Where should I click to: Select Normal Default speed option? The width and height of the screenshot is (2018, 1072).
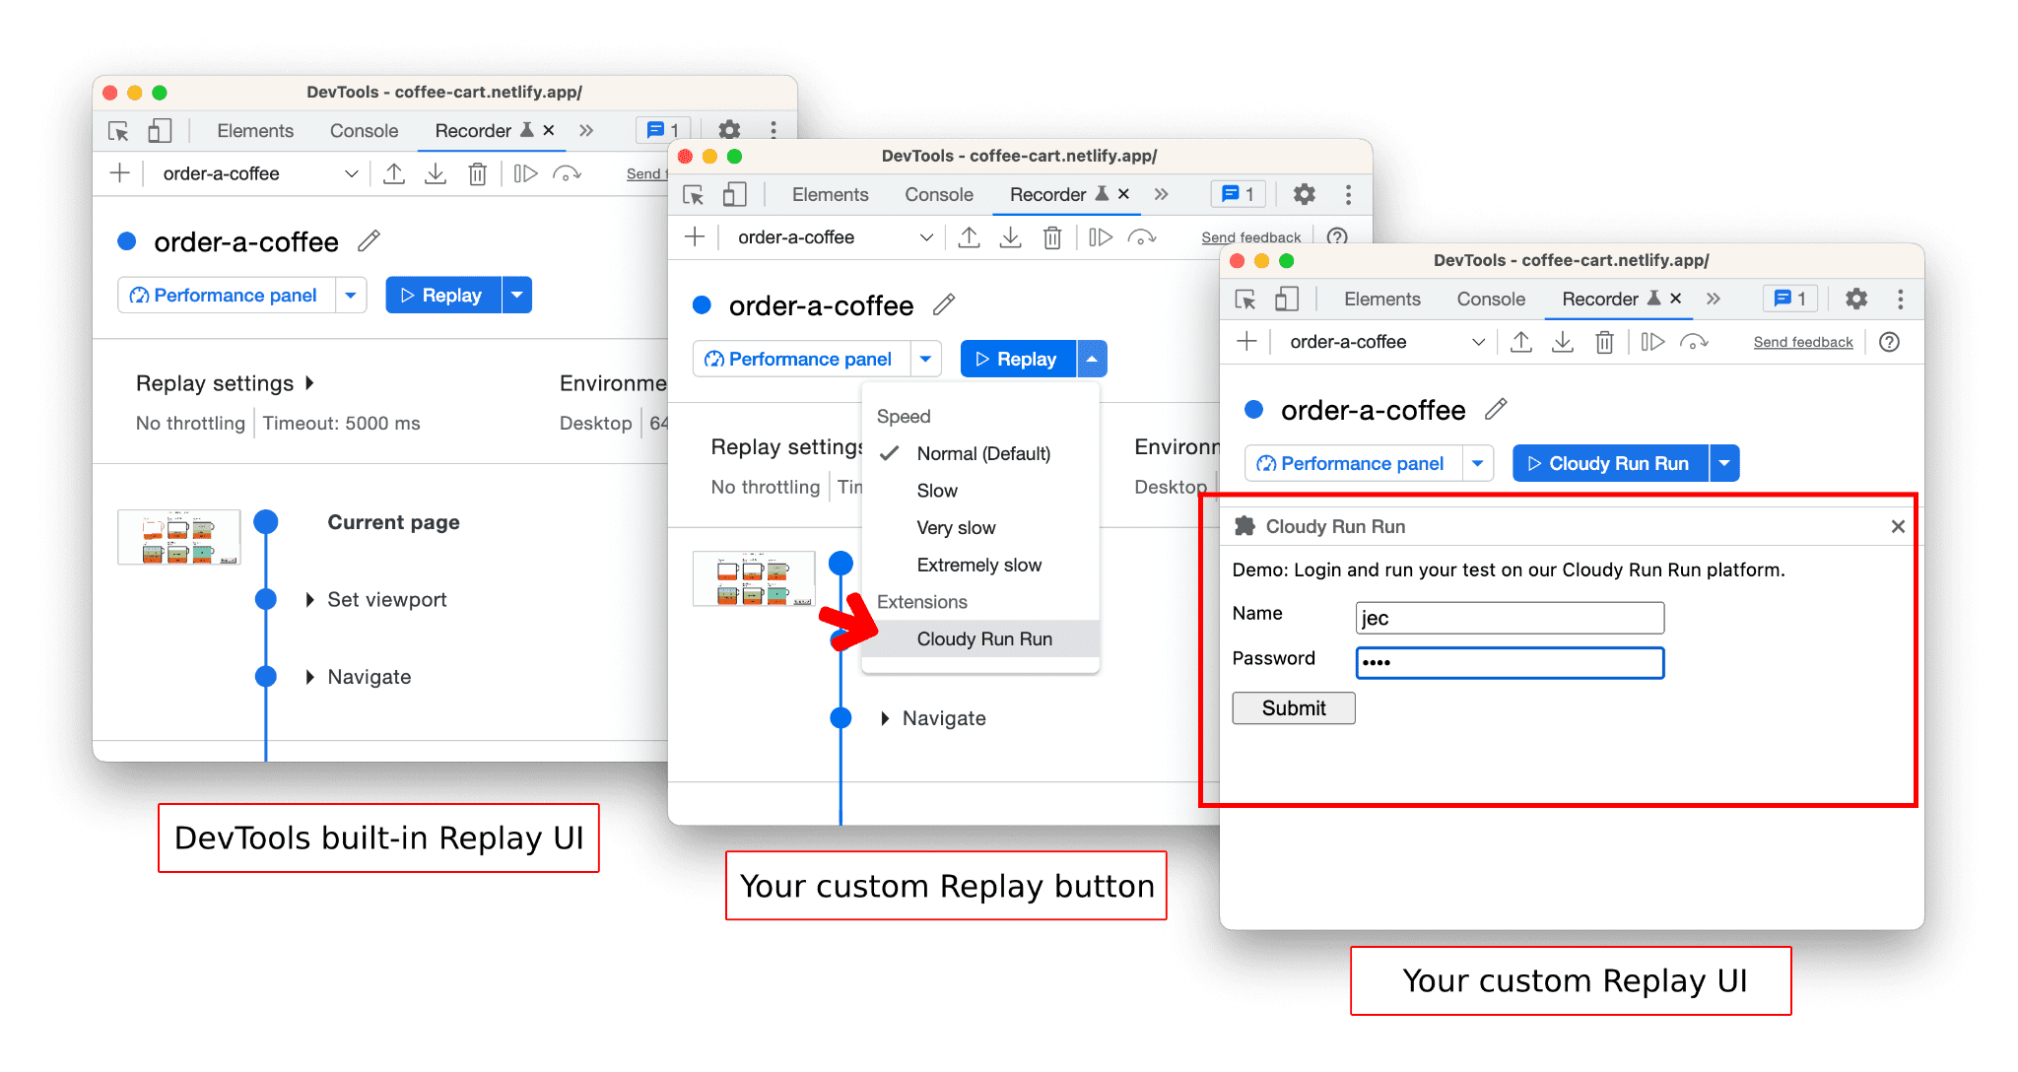[981, 450]
